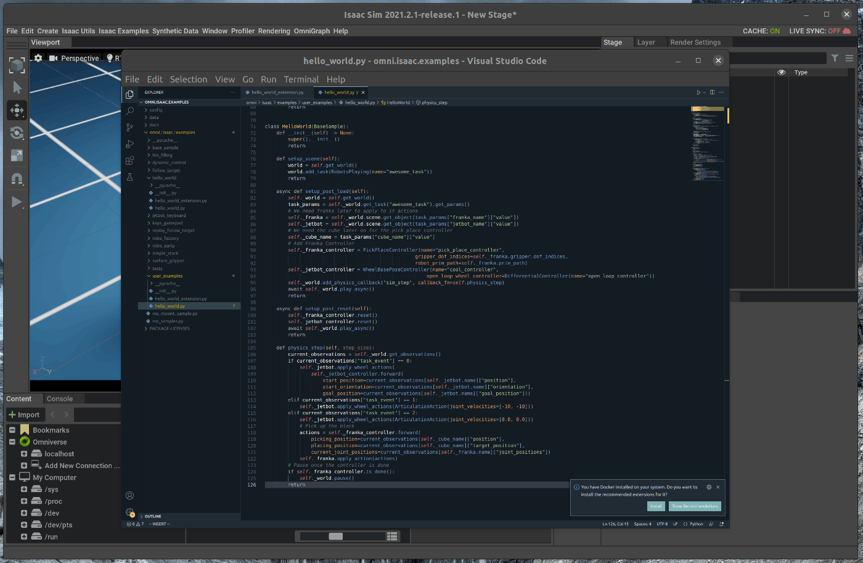The height and width of the screenshot is (563, 863).
Task: Open the Terminal menu in VS Code
Action: 301,80
